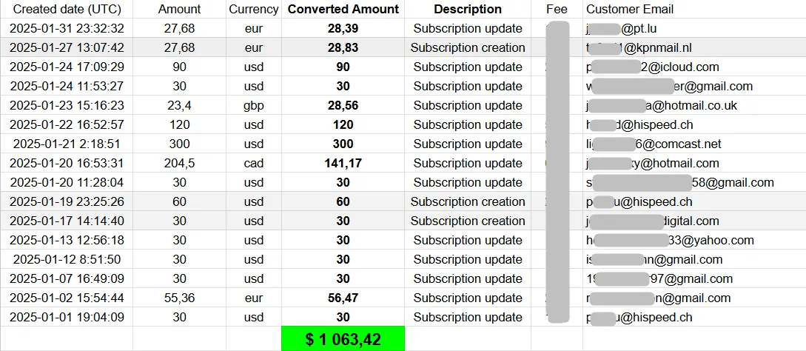This screenshot has width=806, height=351.
Task: Click the "Currency" header cell
Action: point(254,10)
